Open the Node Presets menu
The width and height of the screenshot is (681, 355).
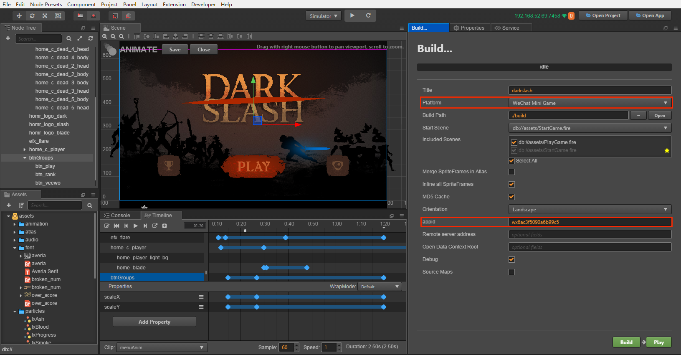point(46,4)
